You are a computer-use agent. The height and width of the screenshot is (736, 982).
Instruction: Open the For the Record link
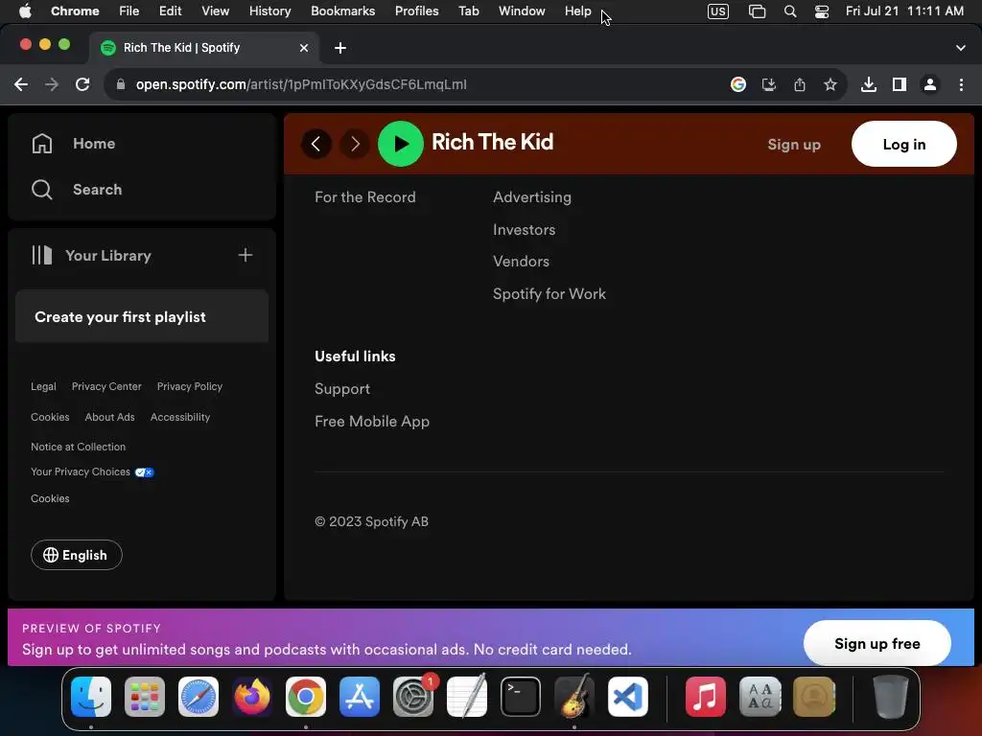tap(365, 197)
